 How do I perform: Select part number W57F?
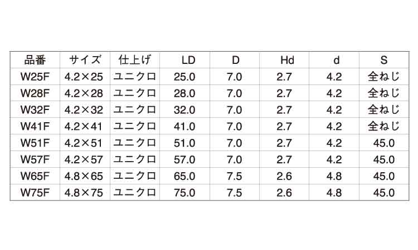click(x=35, y=159)
